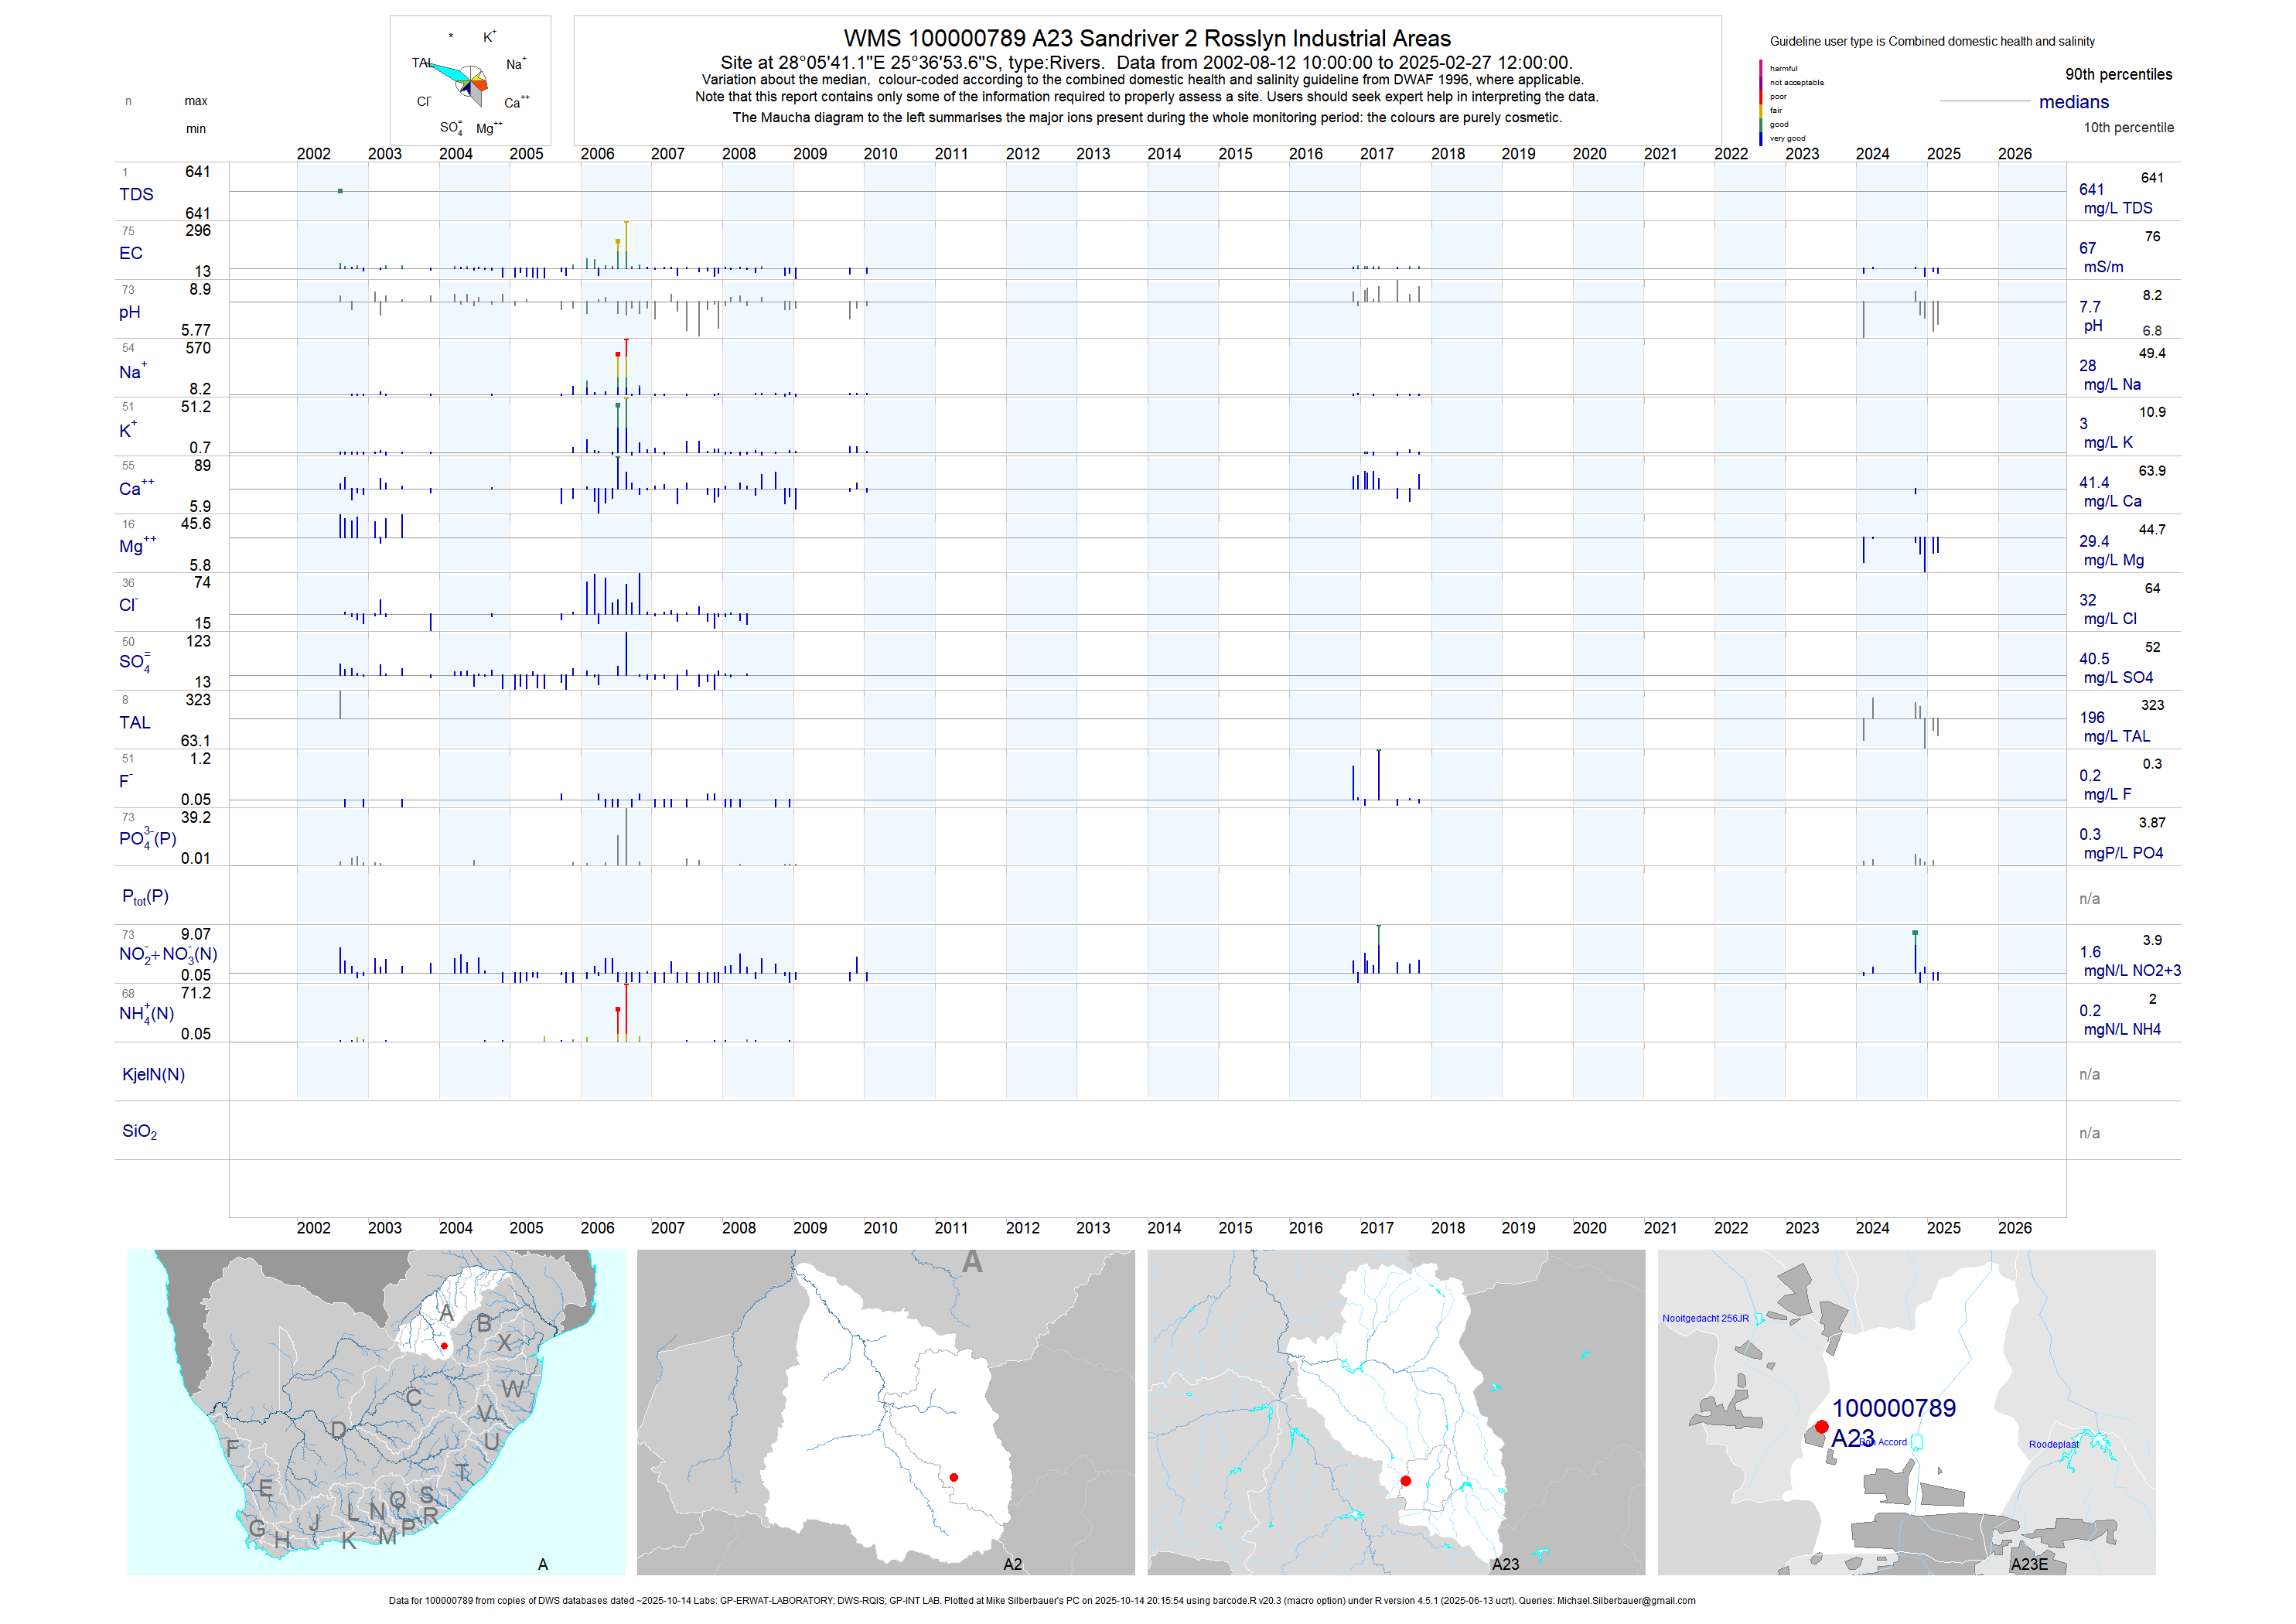This screenshot has width=2296, height=1624.
Task: Click the 'medians' legend text
Action: [x=2074, y=102]
